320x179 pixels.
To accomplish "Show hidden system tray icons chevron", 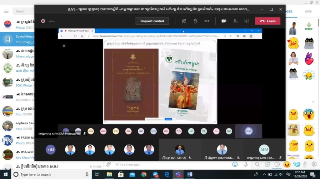I will coord(264,174).
